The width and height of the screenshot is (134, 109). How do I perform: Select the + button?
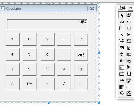pyautogui.click(x=64, y=40)
